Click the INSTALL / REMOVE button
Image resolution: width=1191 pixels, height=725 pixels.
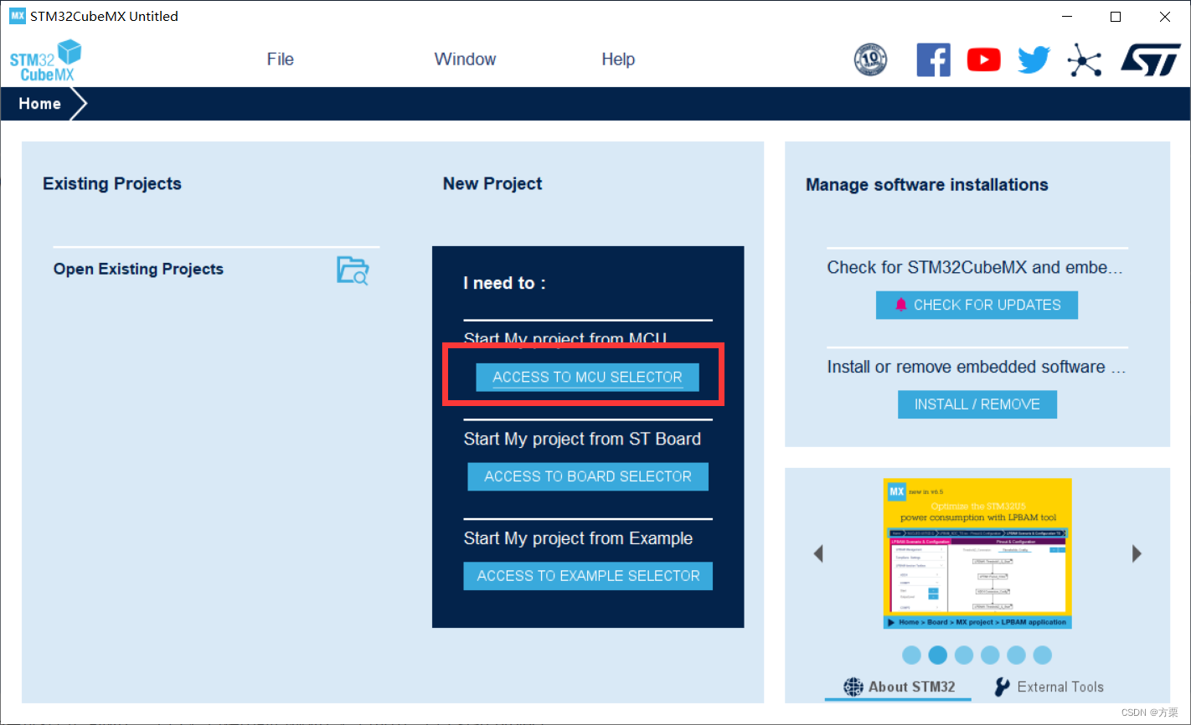[977, 404]
